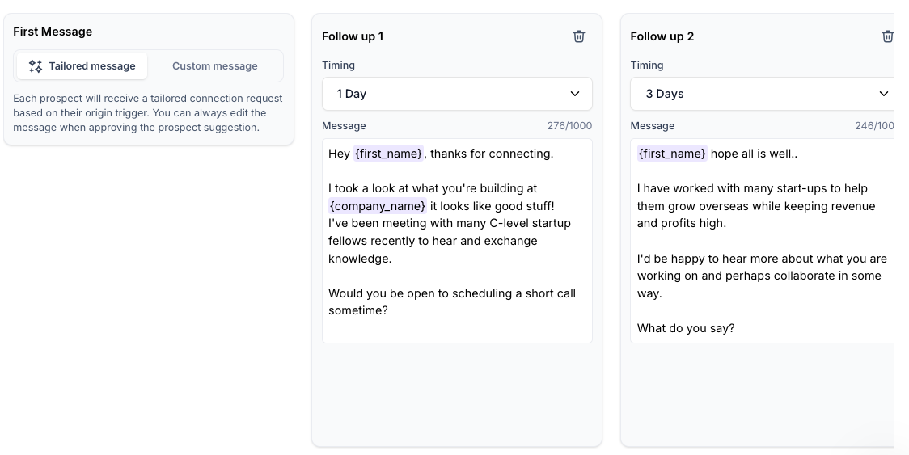This screenshot has height=455, width=909.
Task: Click the chevron arrow in the 1 Day dropdown
Action: click(x=575, y=94)
